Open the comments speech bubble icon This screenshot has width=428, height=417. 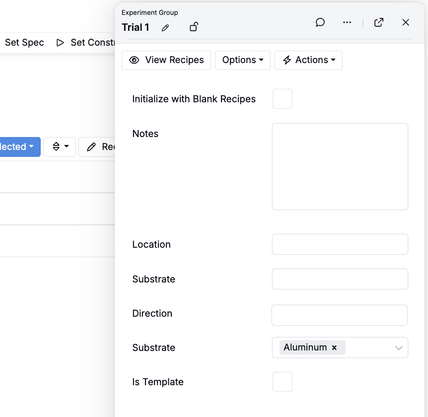(x=320, y=22)
